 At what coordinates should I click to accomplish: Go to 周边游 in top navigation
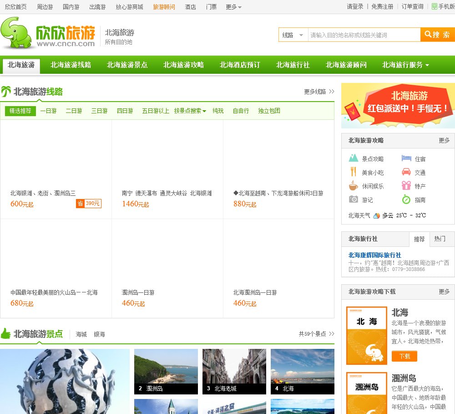(45, 7)
